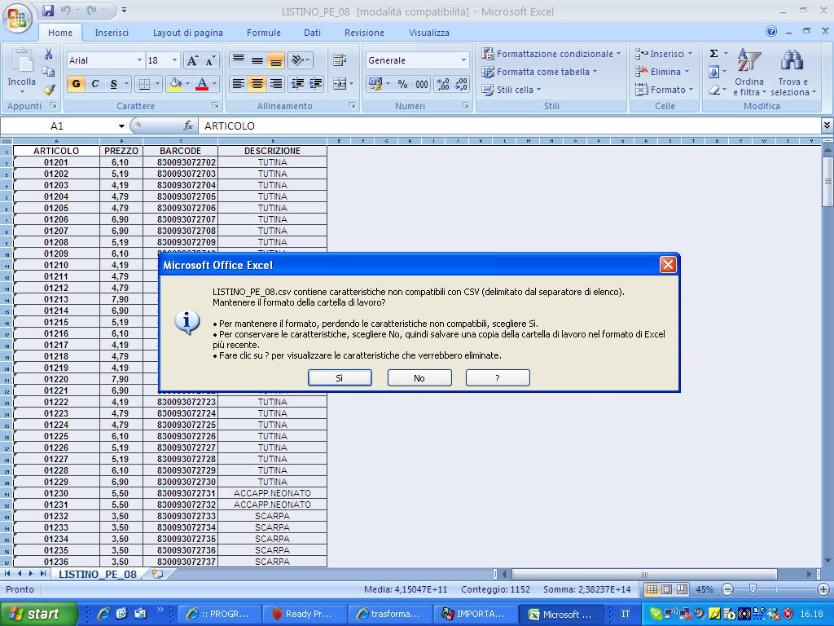Toggle italic C formatting

95,84
